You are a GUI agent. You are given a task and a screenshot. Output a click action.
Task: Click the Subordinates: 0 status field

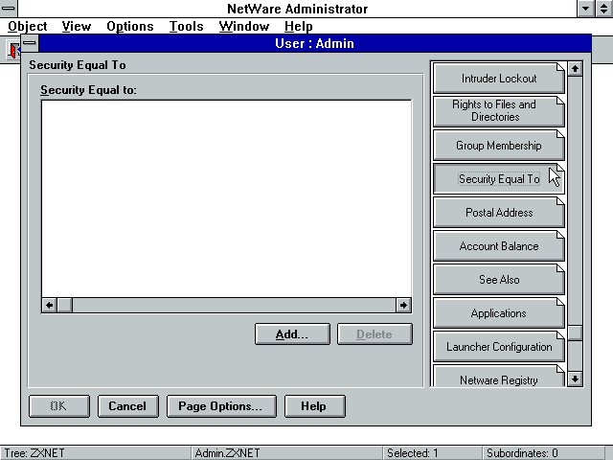[x=544, y=453]
